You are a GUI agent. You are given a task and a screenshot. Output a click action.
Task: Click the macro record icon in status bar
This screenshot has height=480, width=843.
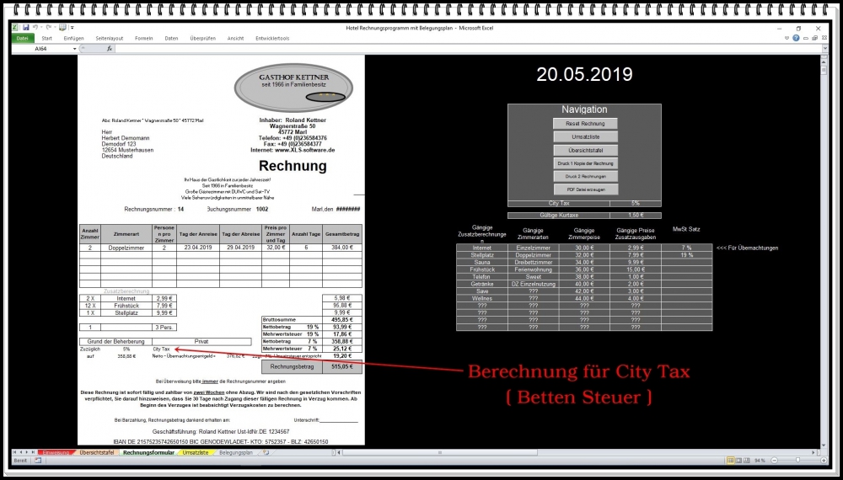point(37,461)
